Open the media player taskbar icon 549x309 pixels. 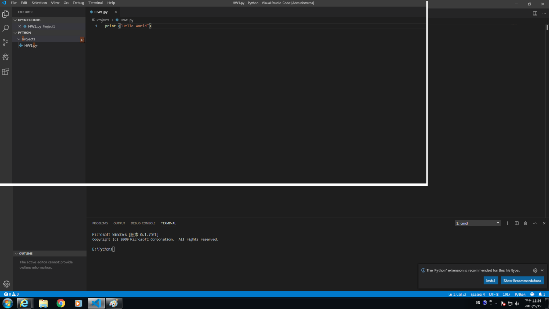pyautogui.click(x=78, y=304)
